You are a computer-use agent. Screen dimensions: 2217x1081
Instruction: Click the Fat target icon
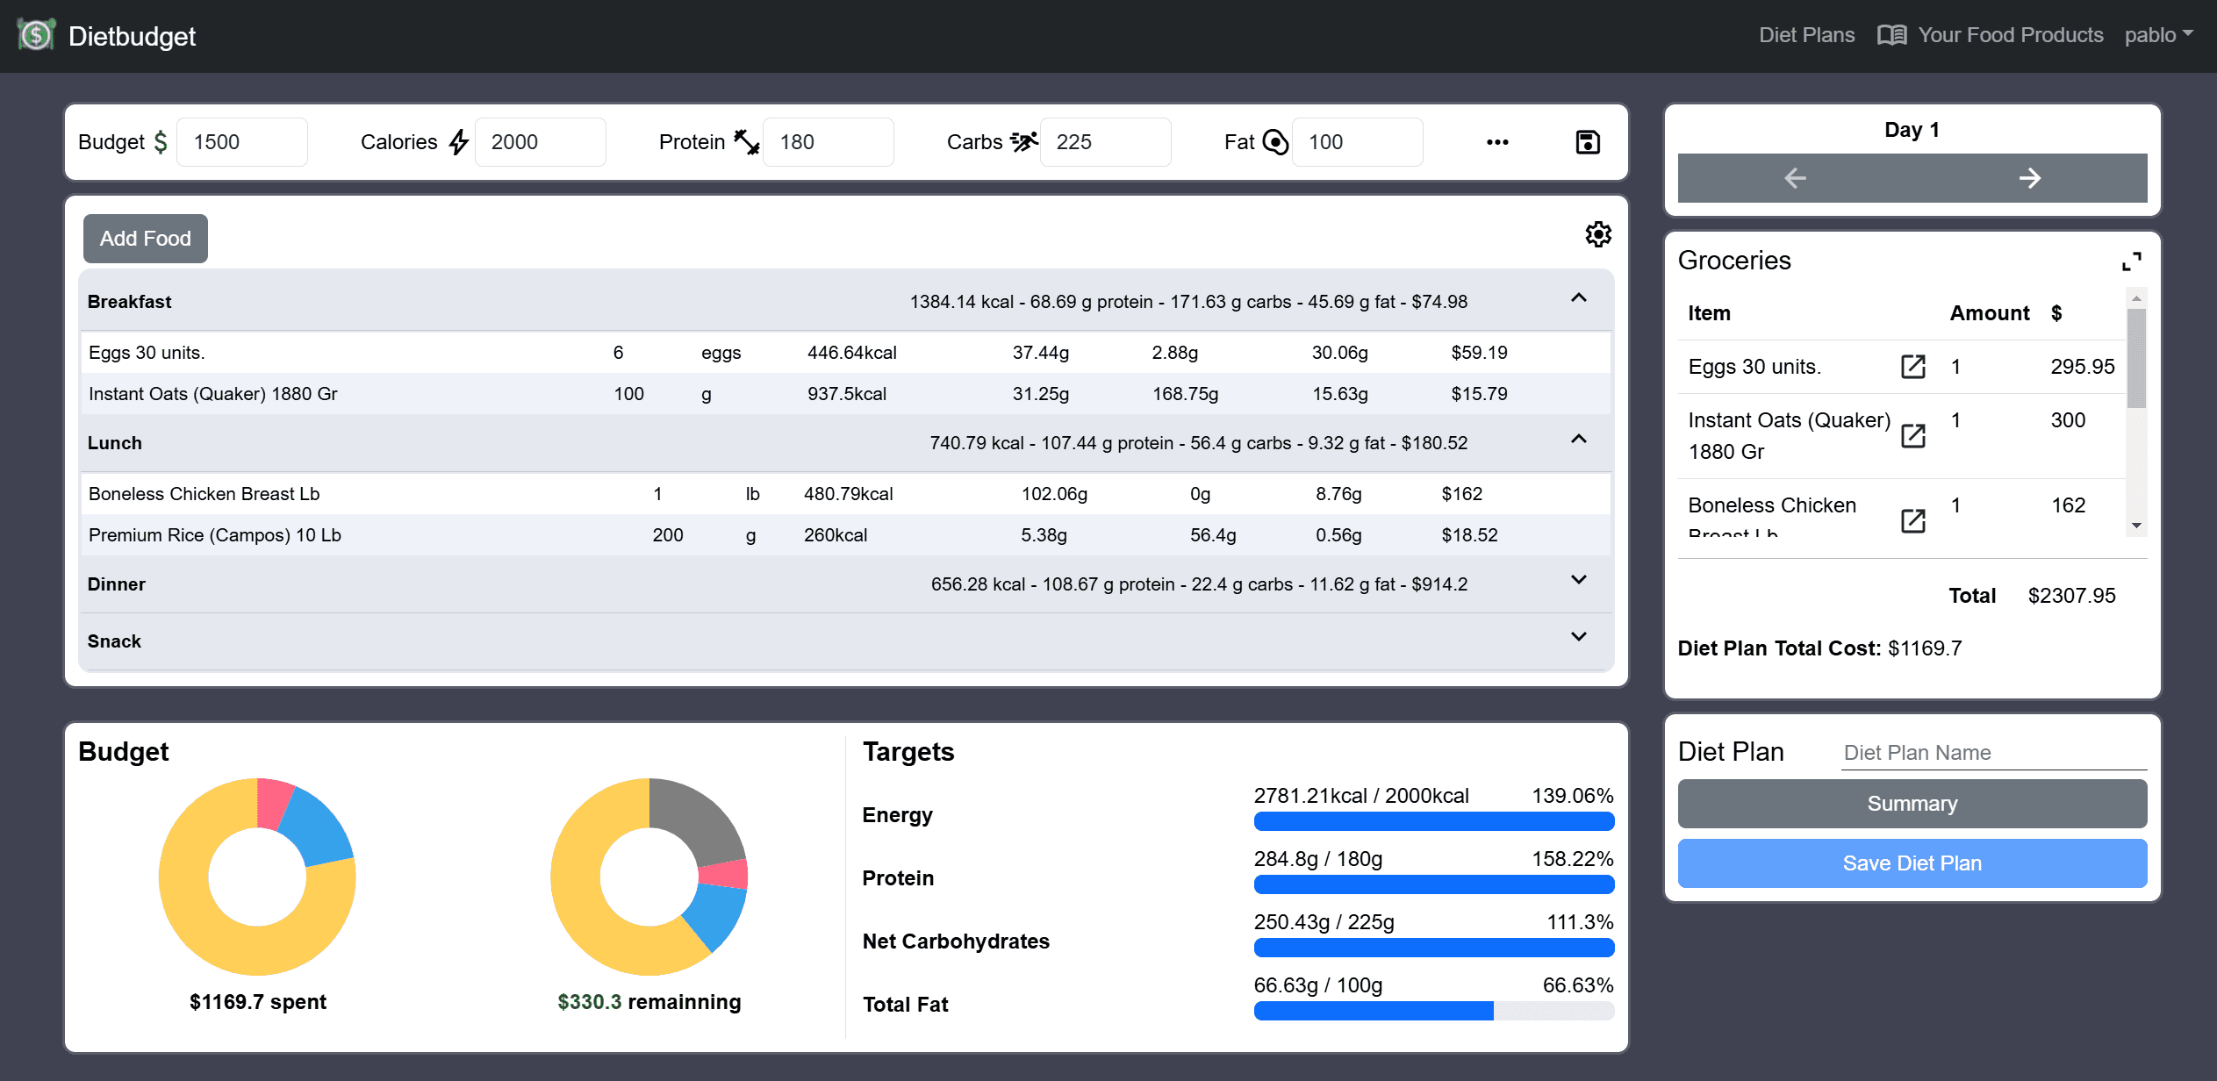pos(1275,142)
